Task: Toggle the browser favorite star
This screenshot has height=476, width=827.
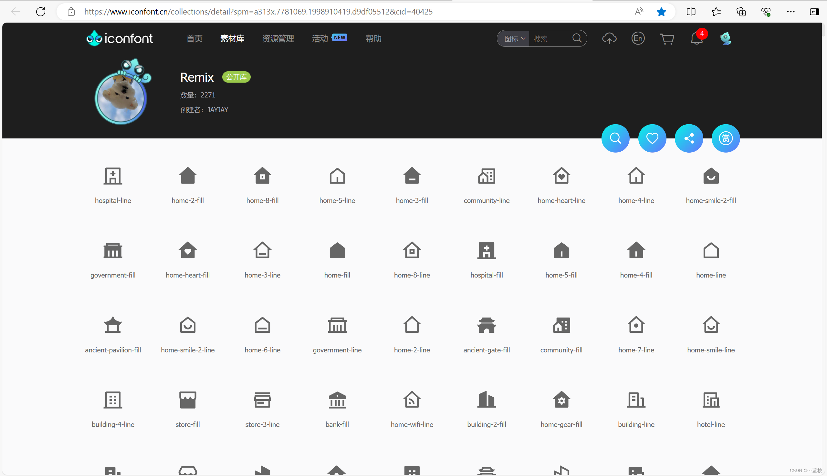Action: (661, 12)
